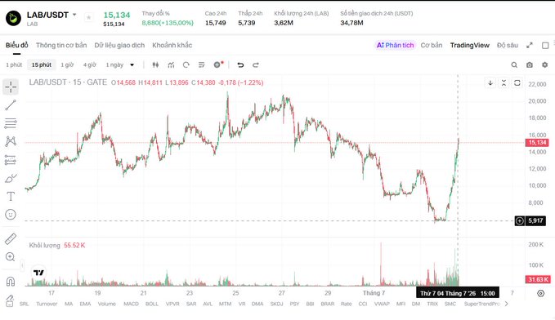Toggle the magnet snap mode
The image size is (555, 320).
point(11,282)
